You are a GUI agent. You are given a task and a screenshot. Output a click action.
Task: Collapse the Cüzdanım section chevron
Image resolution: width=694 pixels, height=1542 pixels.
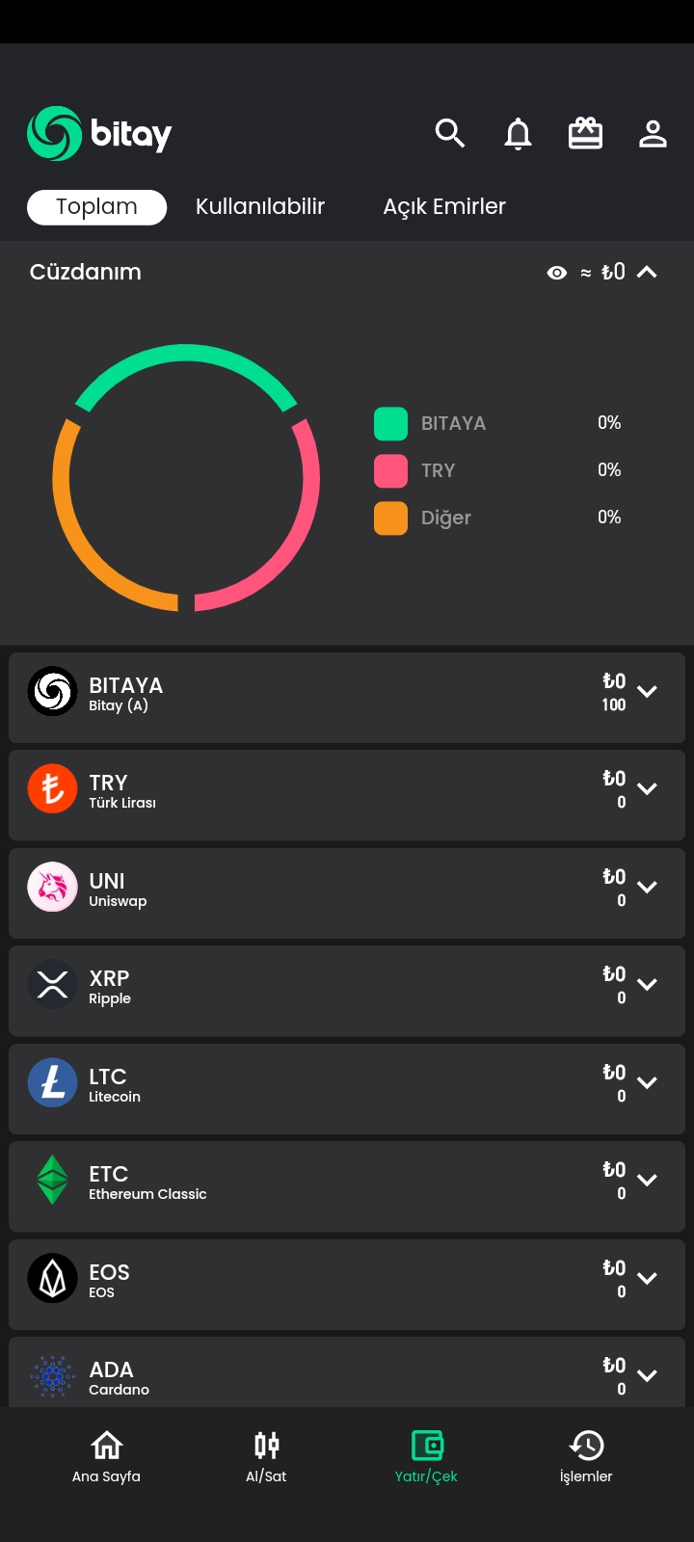coord(647,272)
